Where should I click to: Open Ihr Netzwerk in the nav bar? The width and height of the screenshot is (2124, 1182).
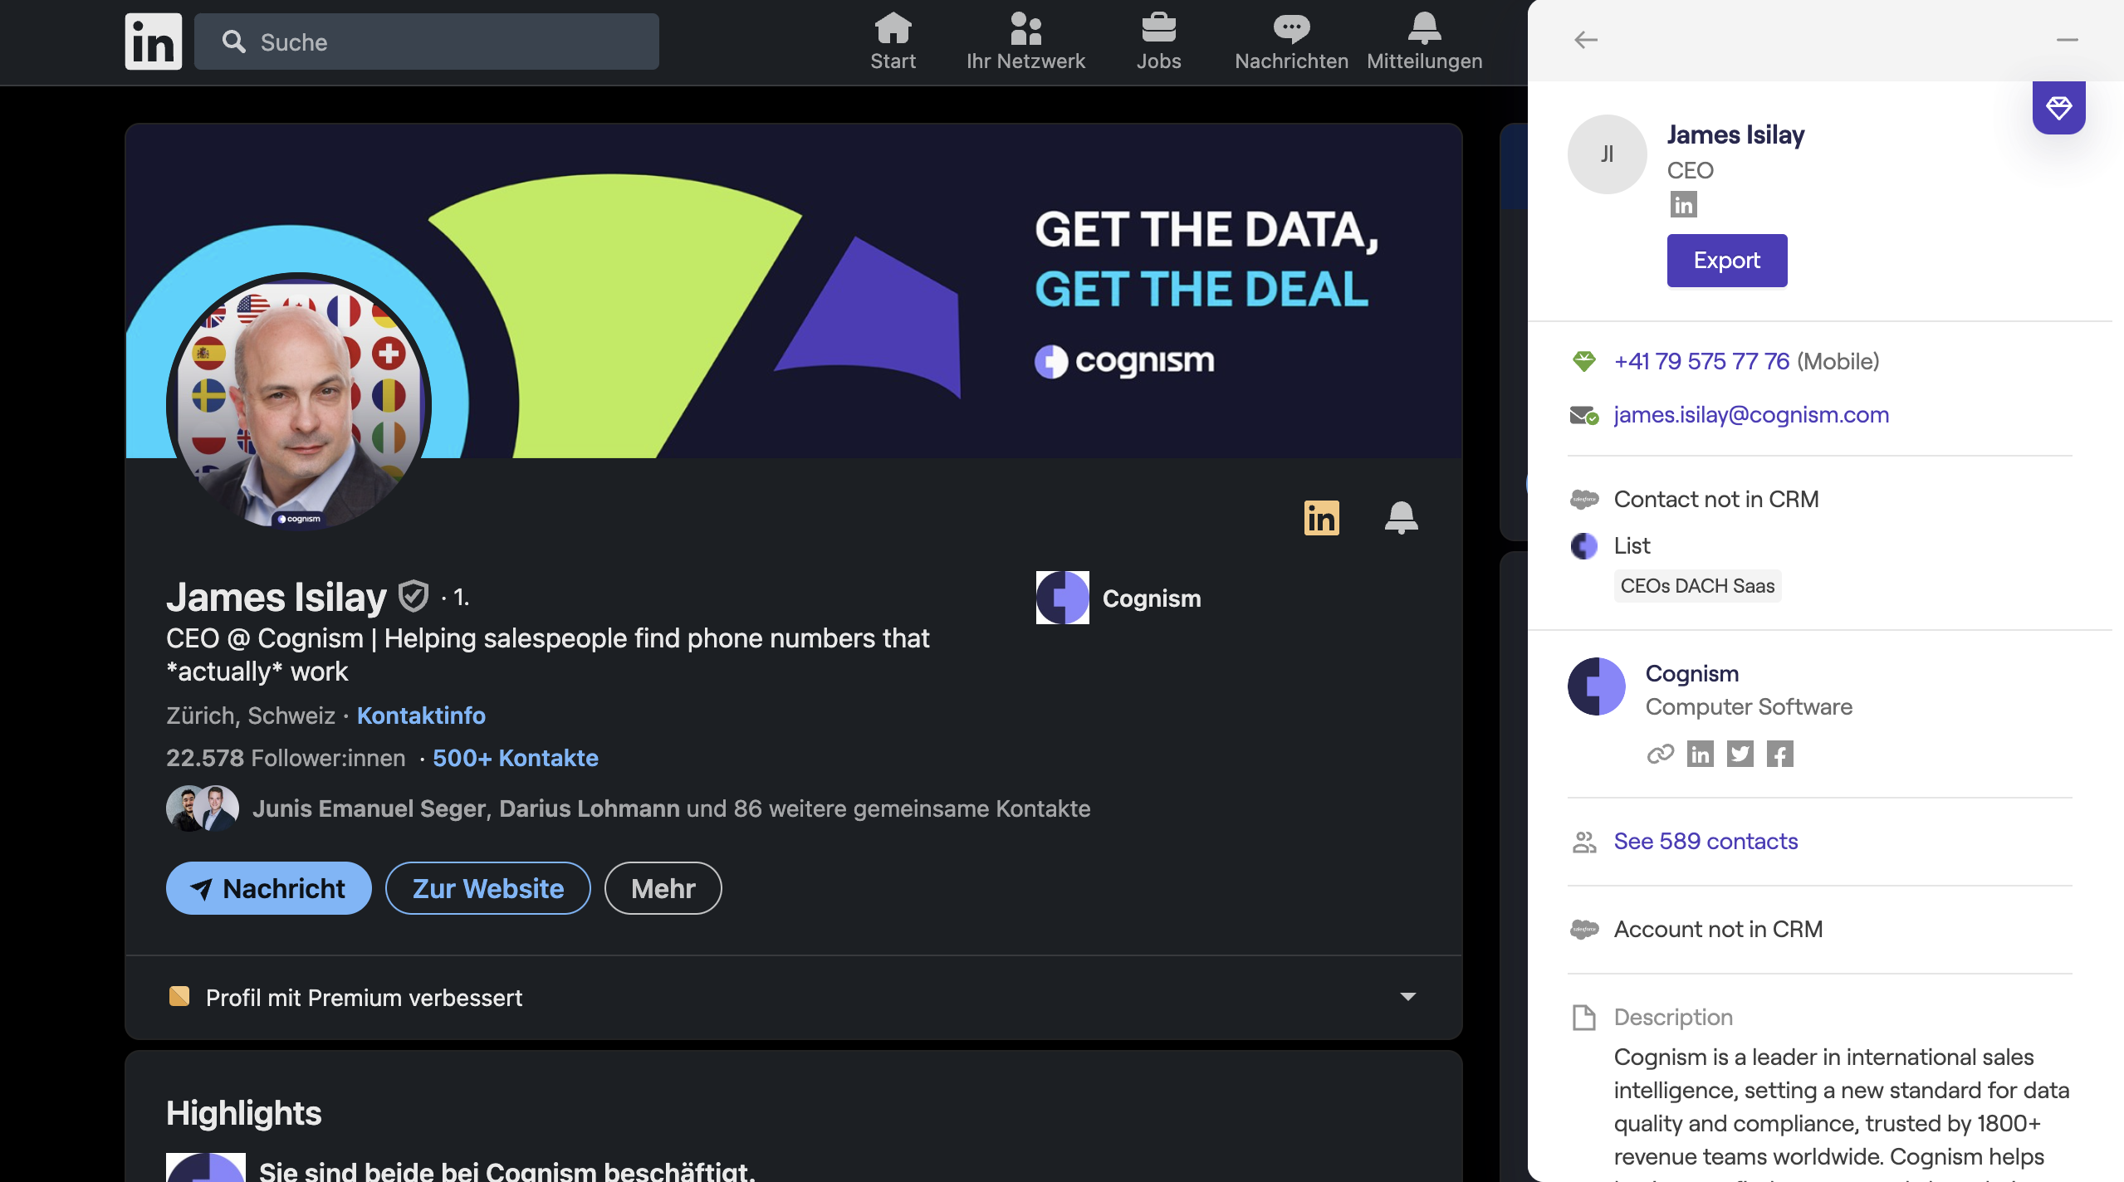(x=1025, y=42)
